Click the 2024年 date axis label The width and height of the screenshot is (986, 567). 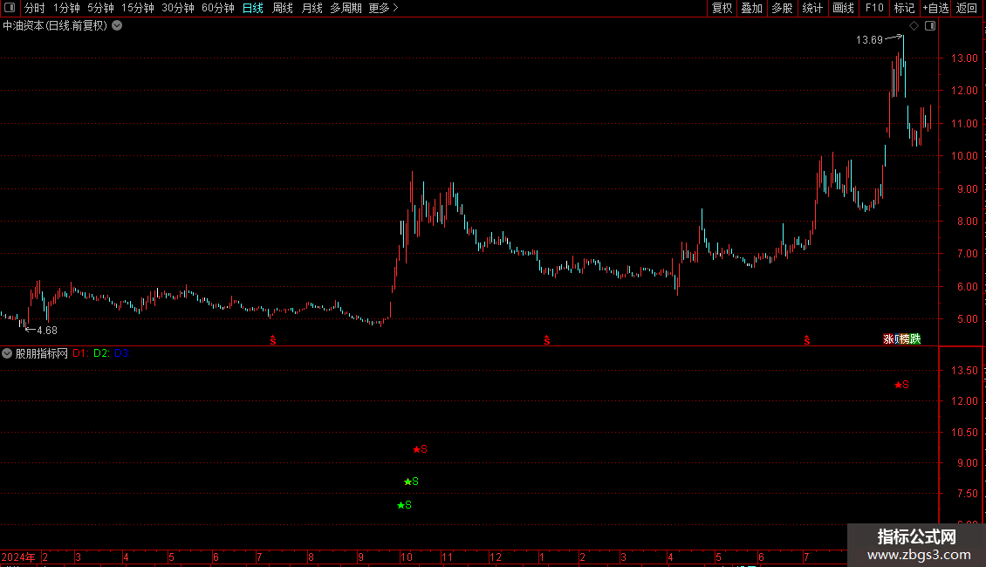point(18,557)
